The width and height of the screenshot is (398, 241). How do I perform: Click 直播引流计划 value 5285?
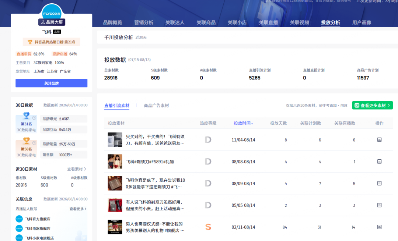coord(255,78)
